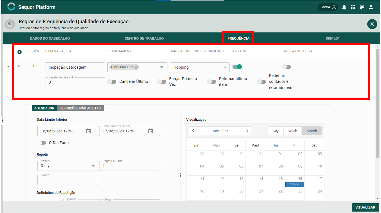Open the theme palette icon
This screenshot has width=381, height=213.
[x=362, y=7]
